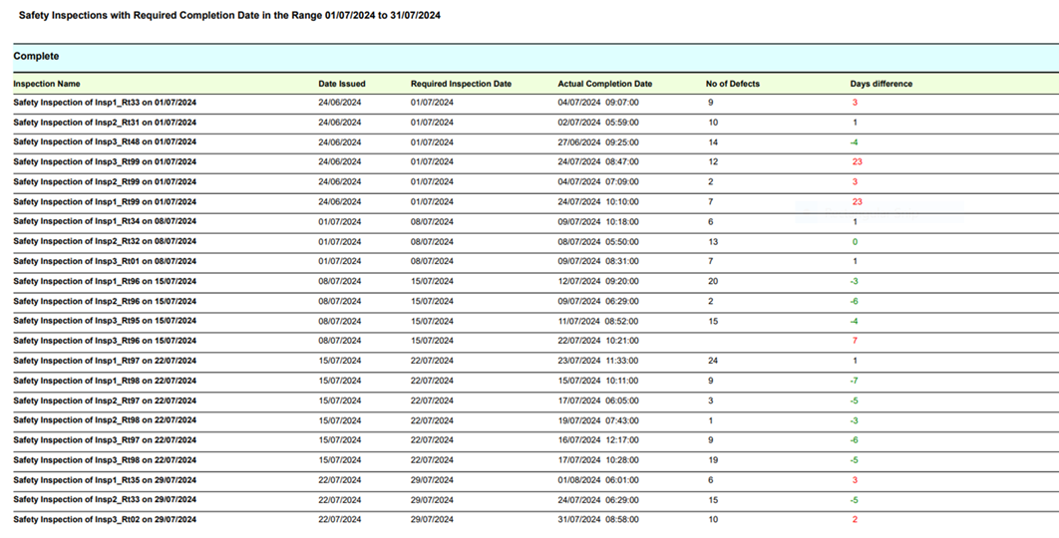The width and height of the screenshot is (1059, 538).
Task: Click defect count 14 in Insp3_Rt48 row
Action: 713,142
